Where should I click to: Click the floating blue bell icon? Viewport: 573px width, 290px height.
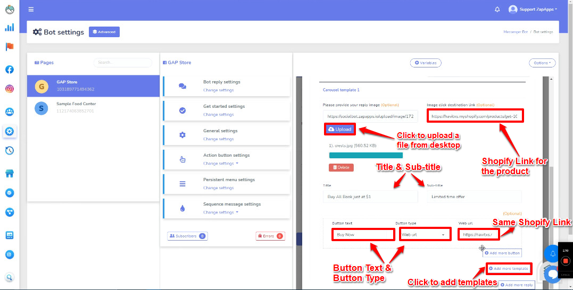[553, 253]
